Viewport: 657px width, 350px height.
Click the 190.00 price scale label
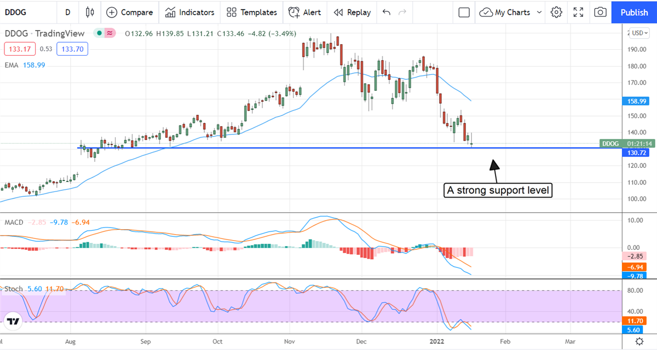pos(637,49)
